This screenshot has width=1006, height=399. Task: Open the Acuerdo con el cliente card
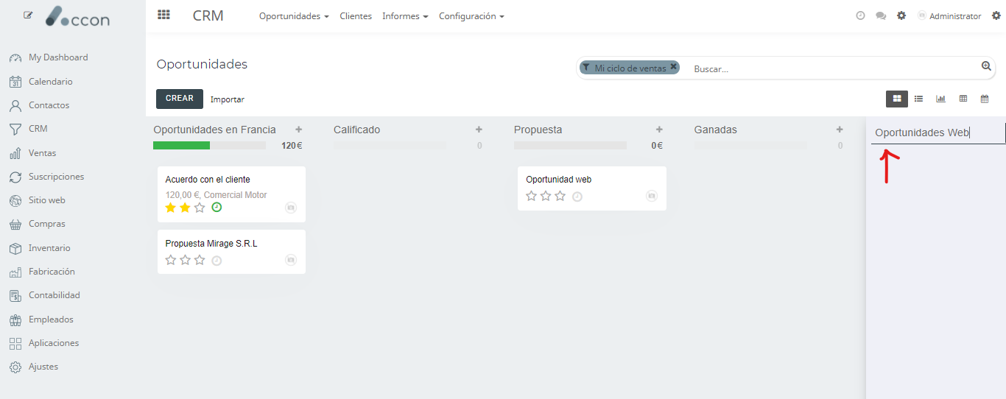tap(231, 194)
